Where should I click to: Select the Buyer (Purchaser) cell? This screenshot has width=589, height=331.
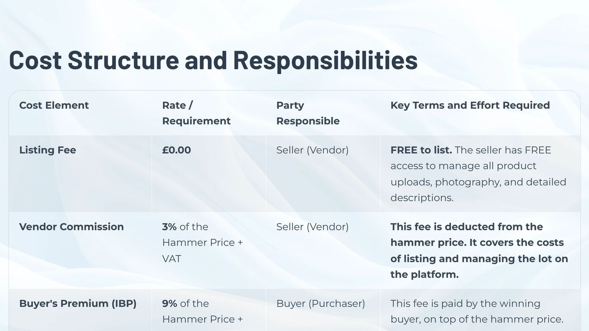click(x=320, y=303)
